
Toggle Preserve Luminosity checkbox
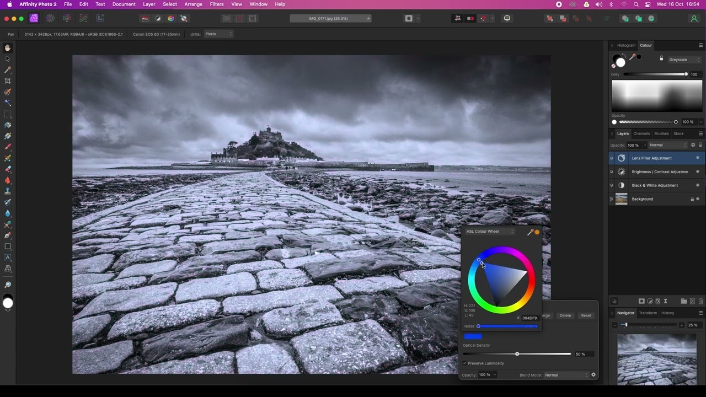(x=464, y=363)
